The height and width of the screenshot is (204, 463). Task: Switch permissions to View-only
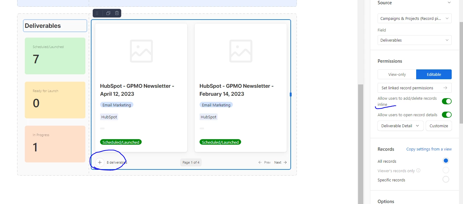click(x=397, y=74)
